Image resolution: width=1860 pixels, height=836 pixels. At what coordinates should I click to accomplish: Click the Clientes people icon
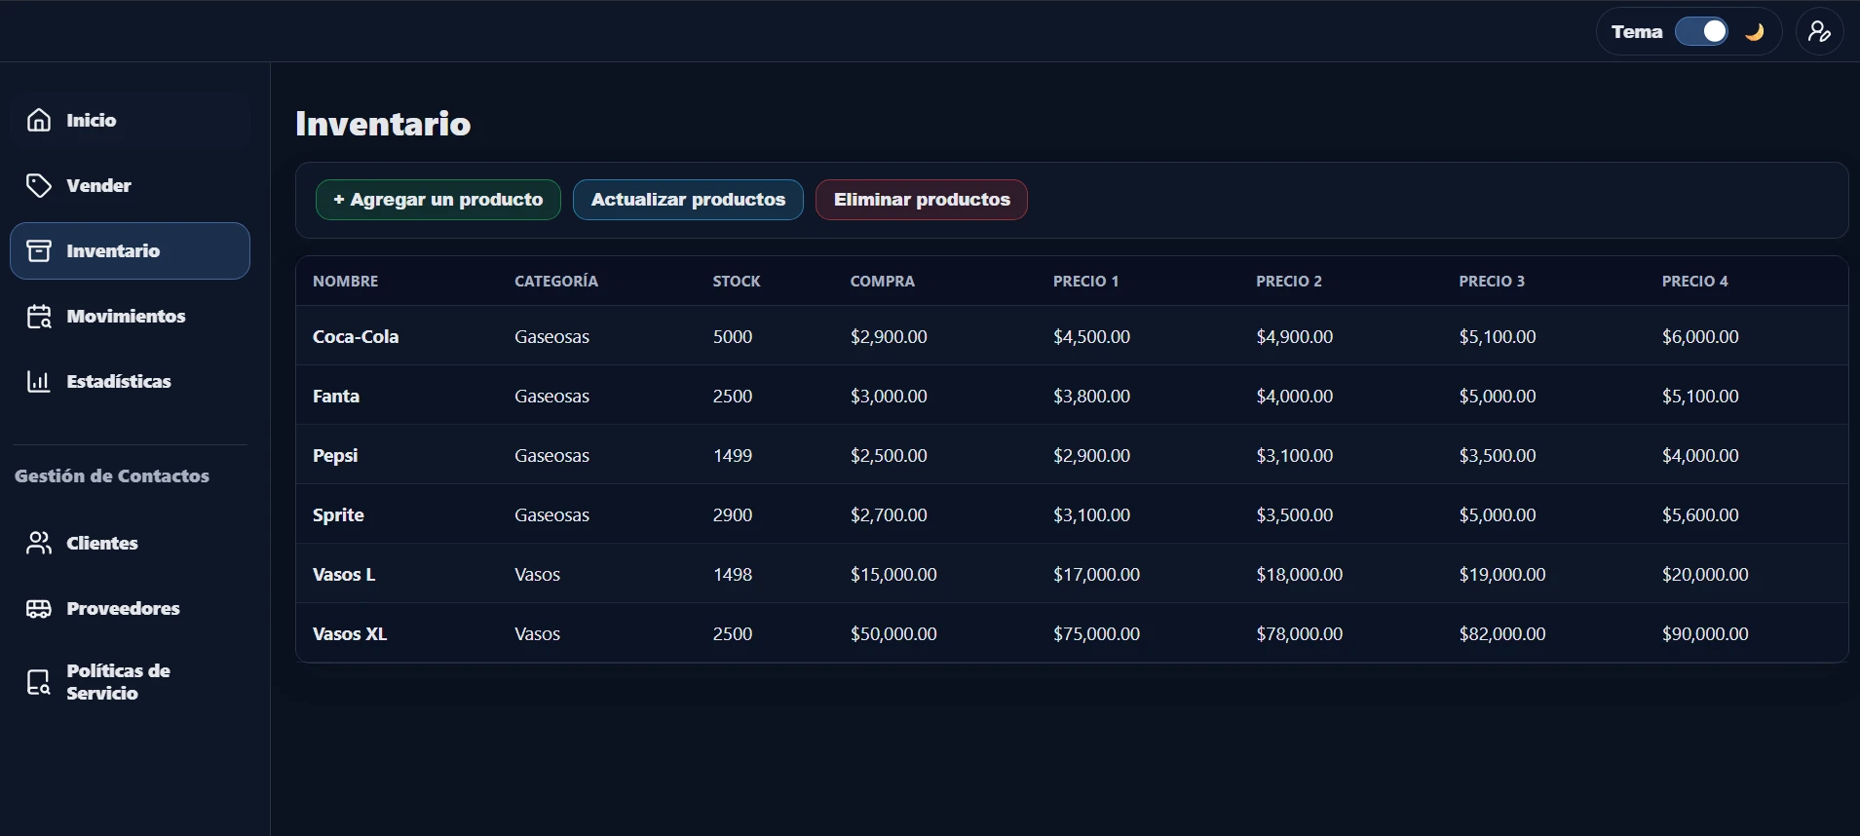coord(39,543)
